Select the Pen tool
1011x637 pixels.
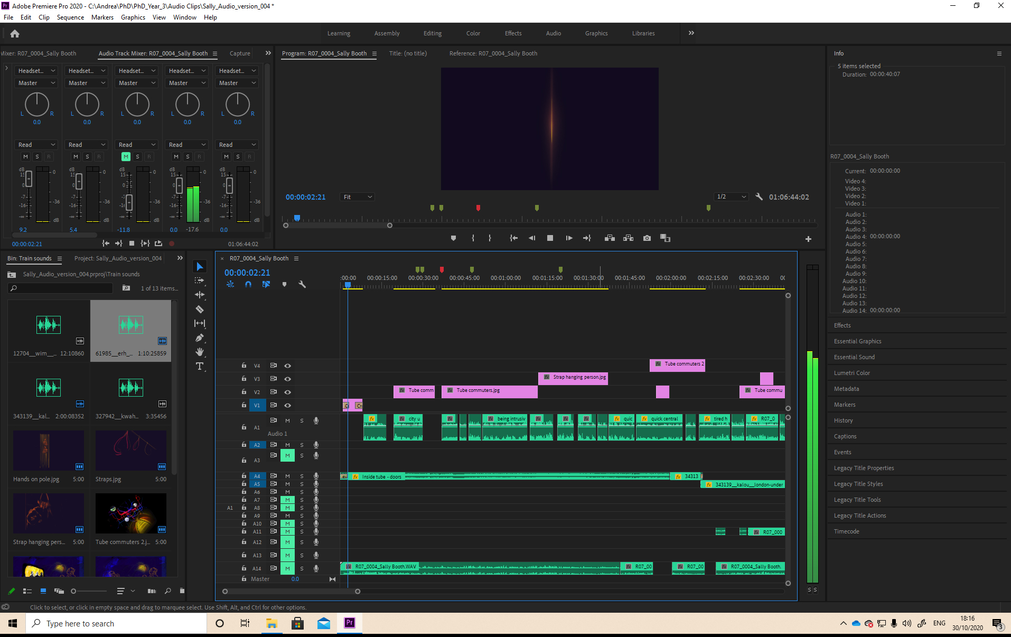coord(200,338)
